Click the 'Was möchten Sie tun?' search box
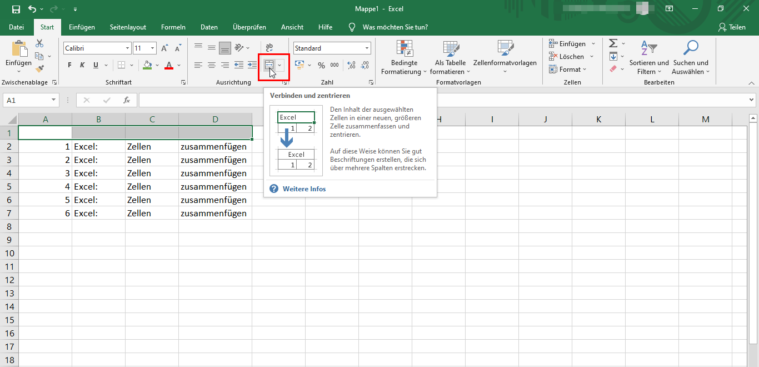The height and width of the screenshot is (367, 759). click(395, 27)
